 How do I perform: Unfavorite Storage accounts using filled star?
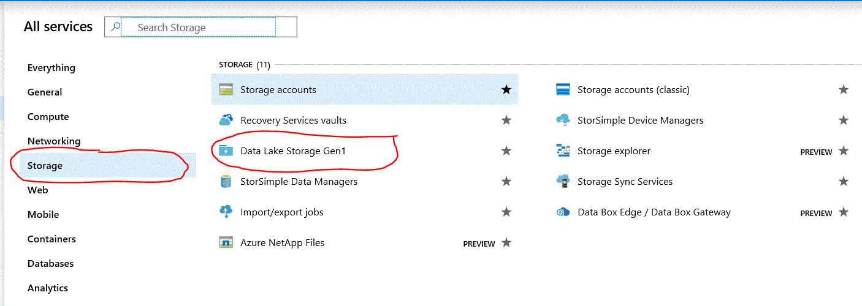pyautogui.click(x=506, y=90)
